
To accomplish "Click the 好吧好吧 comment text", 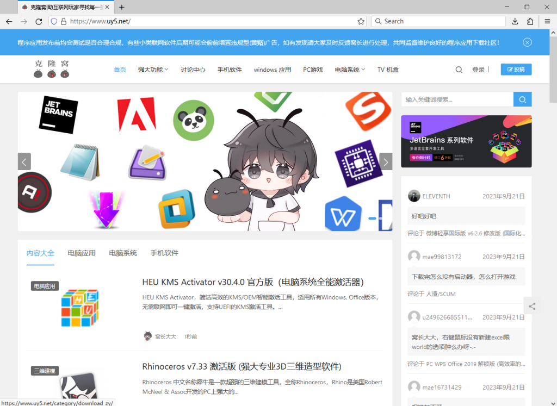I will pyautogui.click(x=424, y=216).
